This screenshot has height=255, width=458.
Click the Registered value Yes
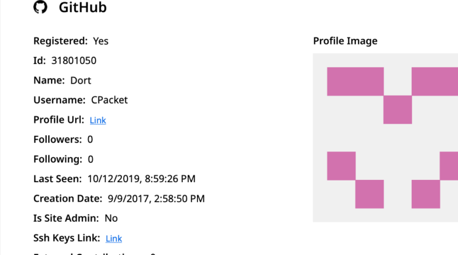[100, 41]
